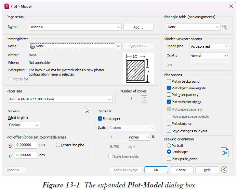Viewport: 238px width, 191px height.
Task: Enable Plot in background checkbox
Action: pyautogui.click(x=169, y=81)
